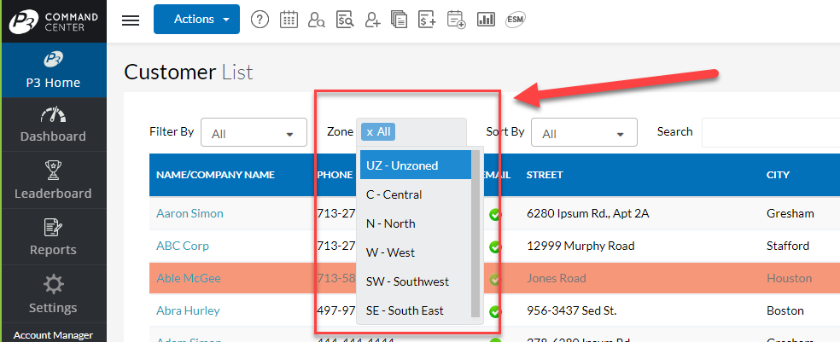Open Aaron Simon customer link
Screen dimensions: 840x342
pyautogui.click(x=190, y=213)
